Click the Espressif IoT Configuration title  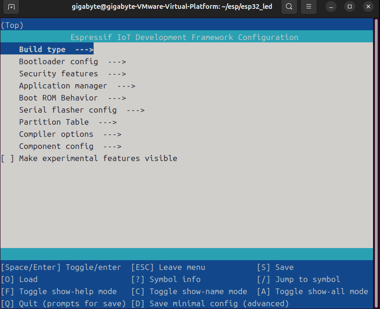click(x=184, y=37)
